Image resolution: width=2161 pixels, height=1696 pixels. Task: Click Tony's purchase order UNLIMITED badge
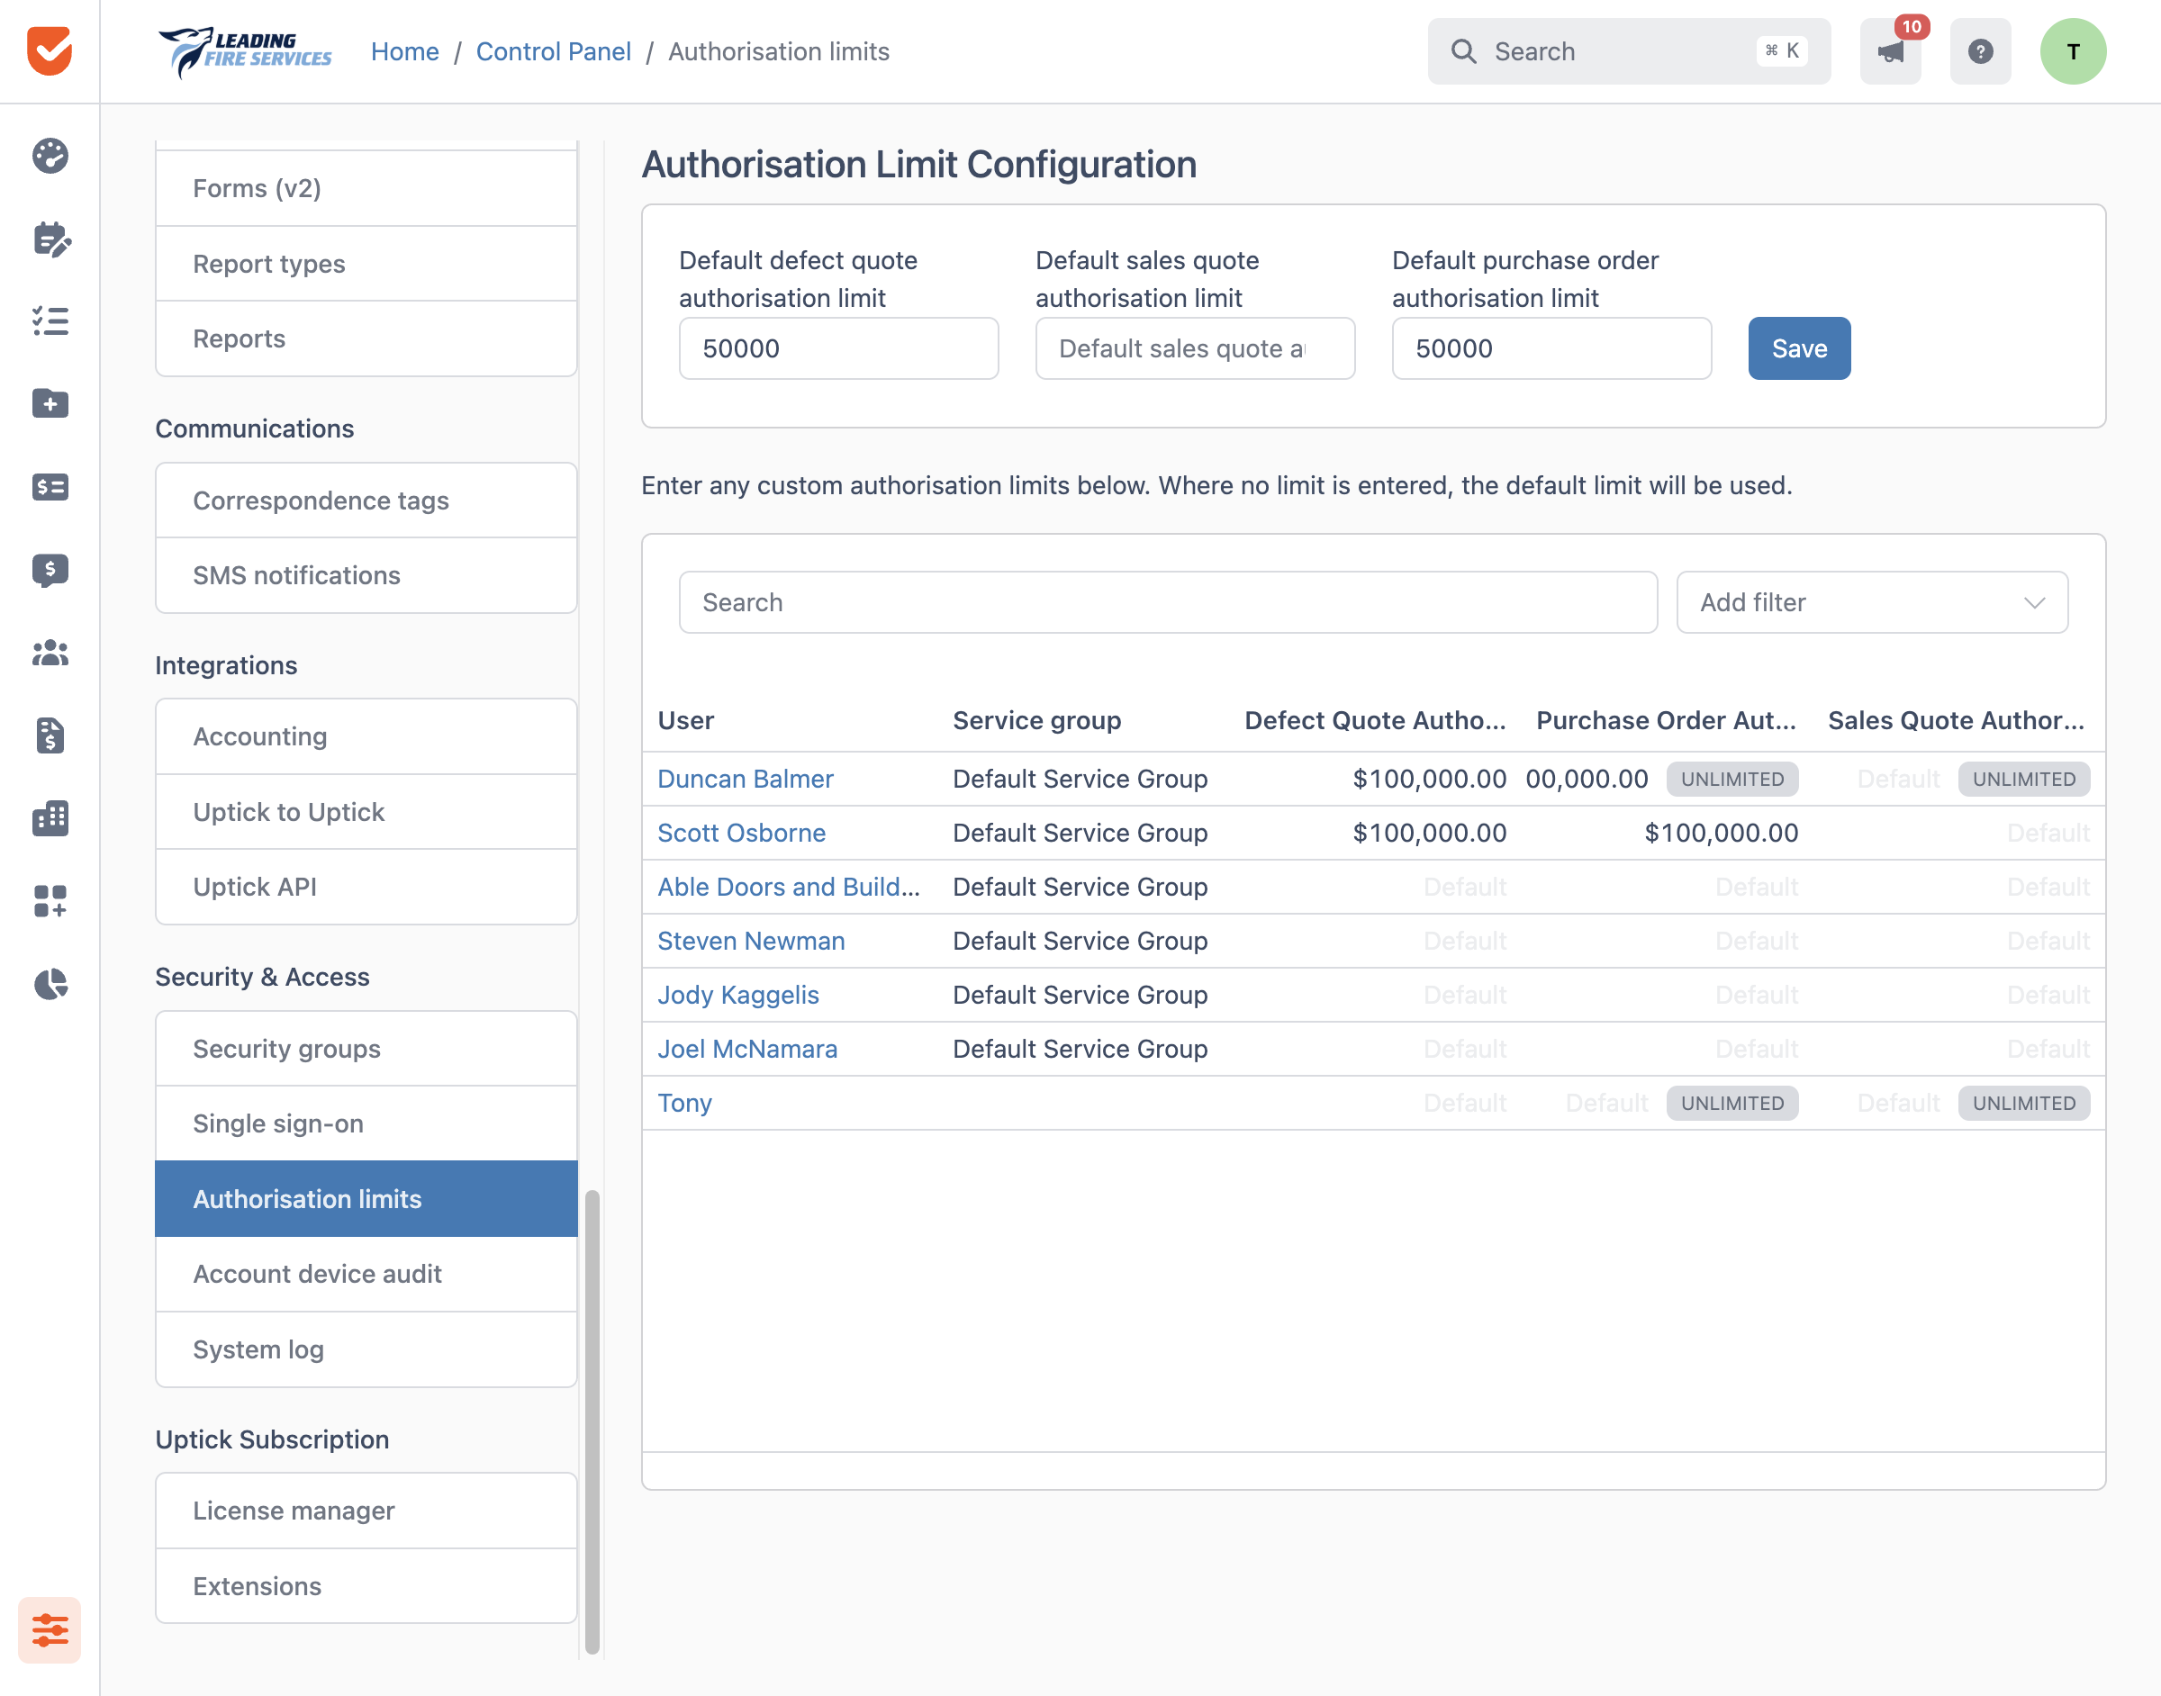pyautogui.click(x=1732, y=1102)
